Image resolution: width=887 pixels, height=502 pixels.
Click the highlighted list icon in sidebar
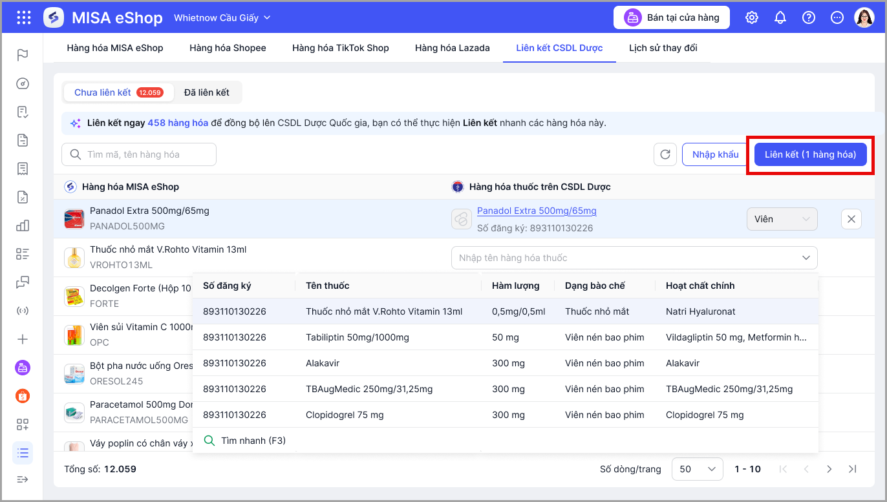point(23,453)
